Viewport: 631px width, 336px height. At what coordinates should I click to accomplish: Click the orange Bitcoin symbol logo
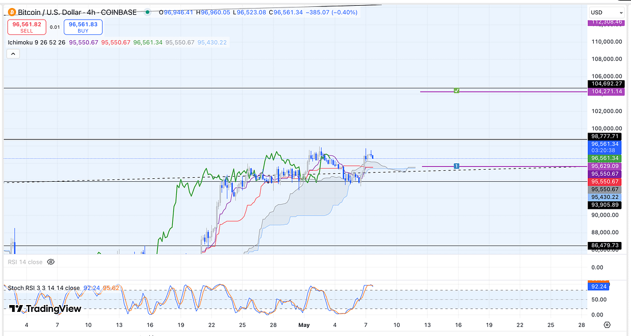coord(11,12)
